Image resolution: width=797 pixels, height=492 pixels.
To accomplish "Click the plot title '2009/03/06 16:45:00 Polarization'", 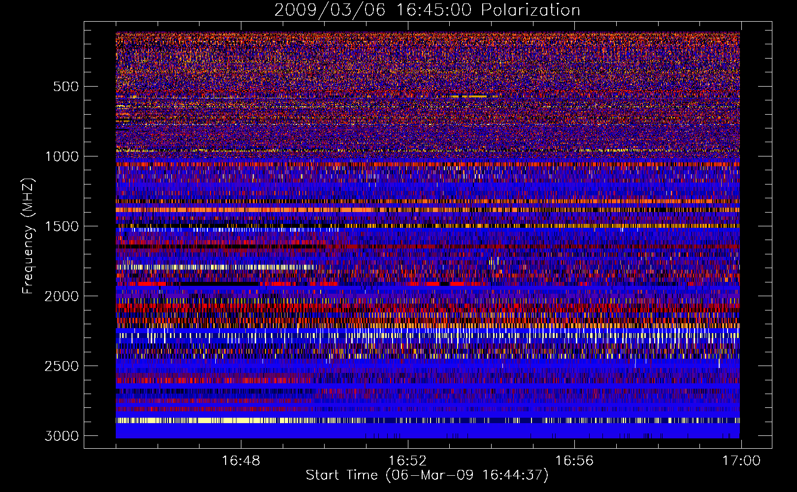I will click(427, 10).
